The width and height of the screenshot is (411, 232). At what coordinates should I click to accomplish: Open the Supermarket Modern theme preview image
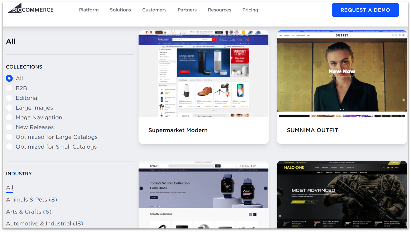(204, 74)
